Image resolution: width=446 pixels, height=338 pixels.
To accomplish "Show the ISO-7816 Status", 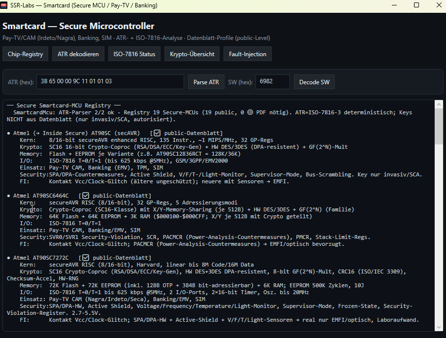I will click(134, 54).
